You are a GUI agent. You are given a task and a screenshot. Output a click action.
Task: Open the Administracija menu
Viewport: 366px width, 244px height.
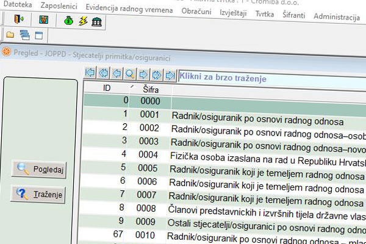[337, 16]
